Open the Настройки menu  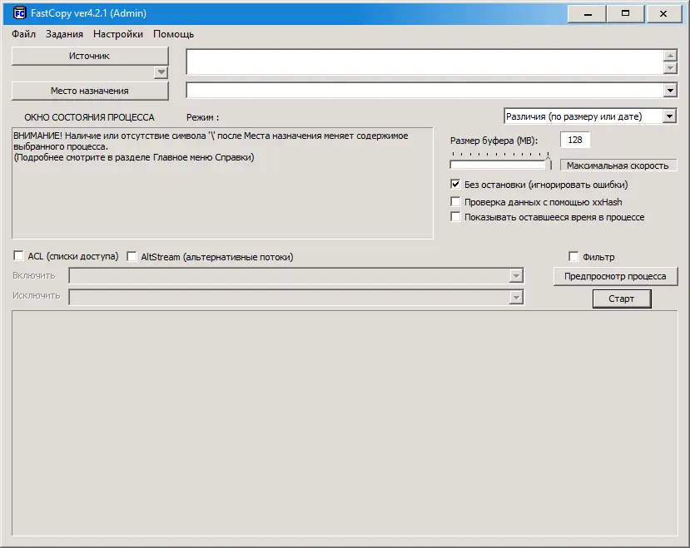(x=118, y=34)
